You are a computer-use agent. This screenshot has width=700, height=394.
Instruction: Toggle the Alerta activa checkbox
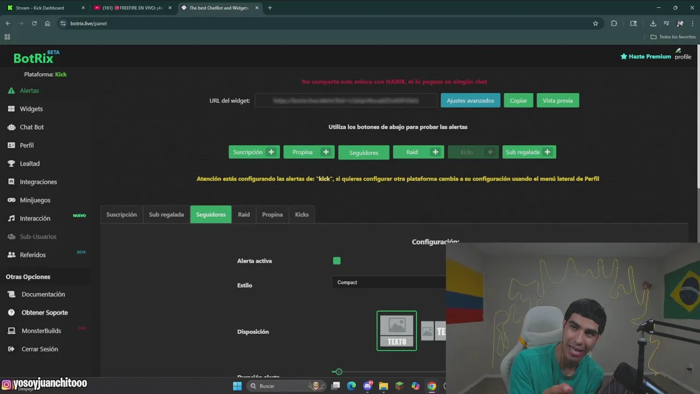click(337, 261)
